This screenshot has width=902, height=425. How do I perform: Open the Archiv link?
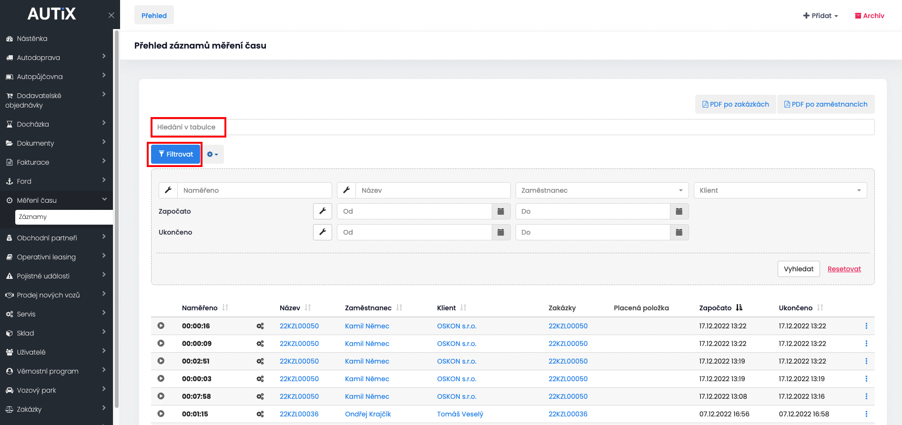(870, 16)
